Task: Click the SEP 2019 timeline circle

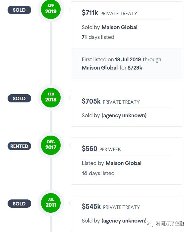Action: tap(51, 9)
